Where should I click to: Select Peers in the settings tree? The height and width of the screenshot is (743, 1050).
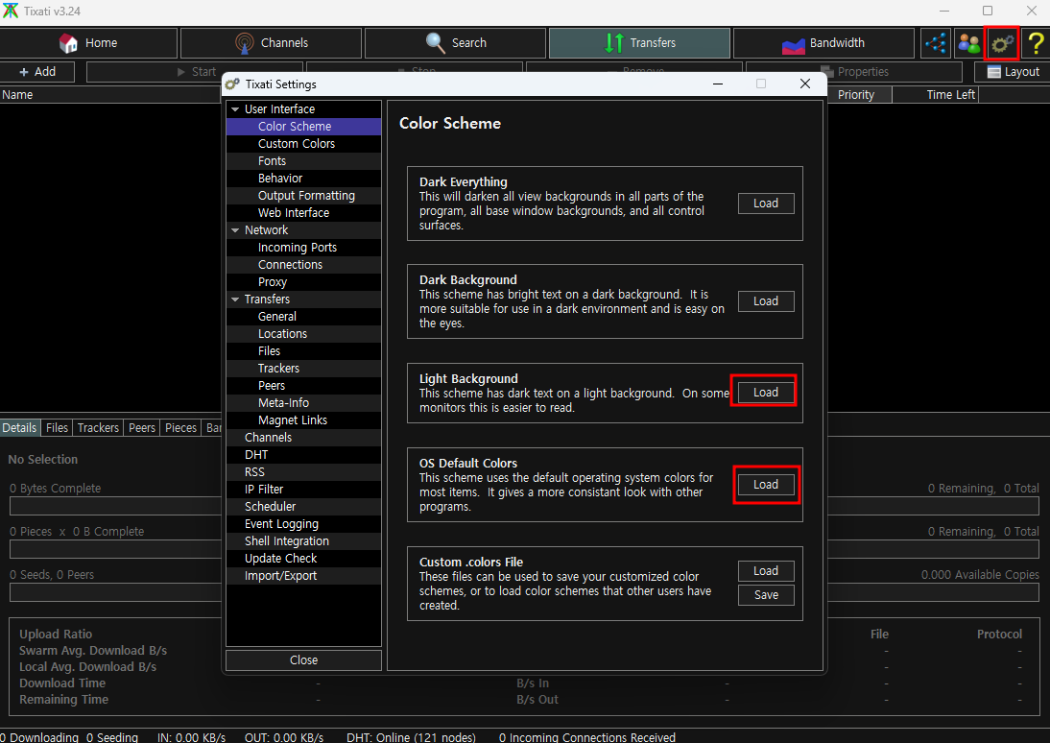point(303,385)
